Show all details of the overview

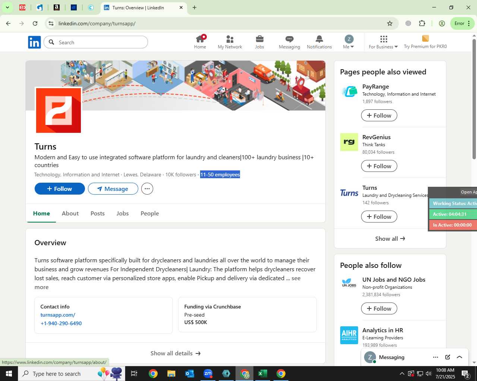click(x=176, y=353)
